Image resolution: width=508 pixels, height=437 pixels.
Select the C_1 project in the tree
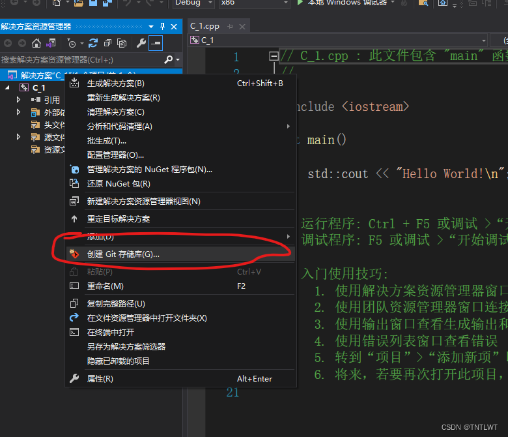pyautogui.click(x=38, y=87)
